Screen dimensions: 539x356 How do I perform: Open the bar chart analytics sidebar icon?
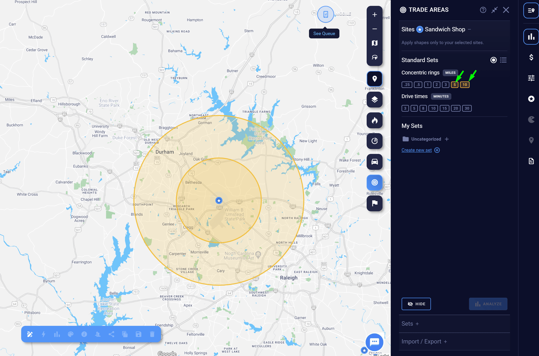pos(531,37)
